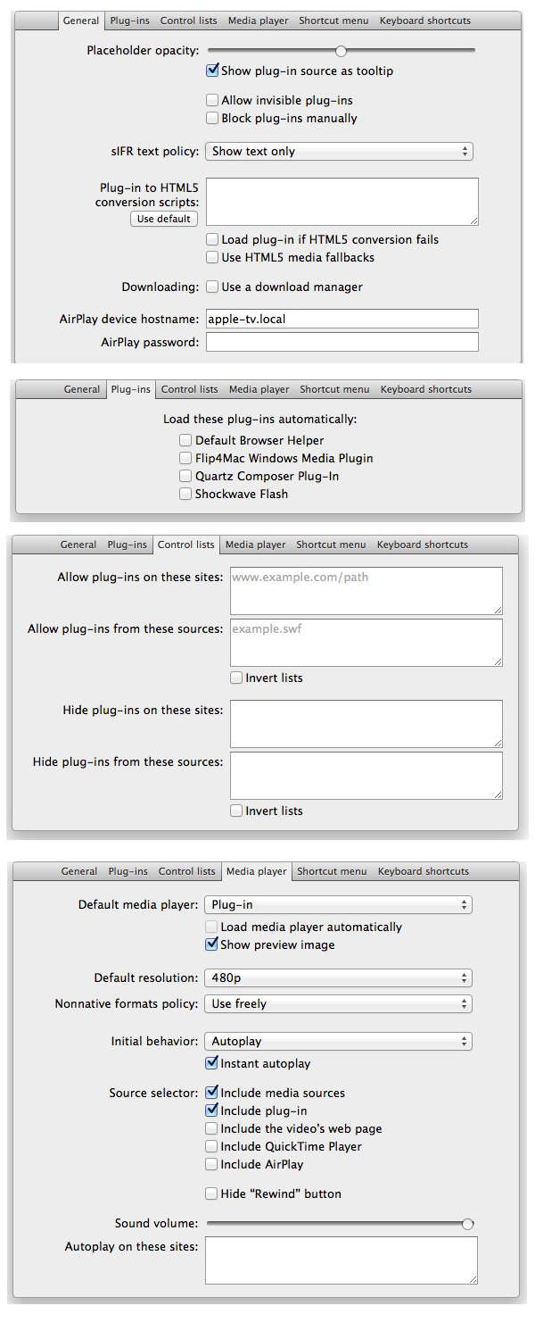Focus the AirPlay password field

tap(342, 342)
